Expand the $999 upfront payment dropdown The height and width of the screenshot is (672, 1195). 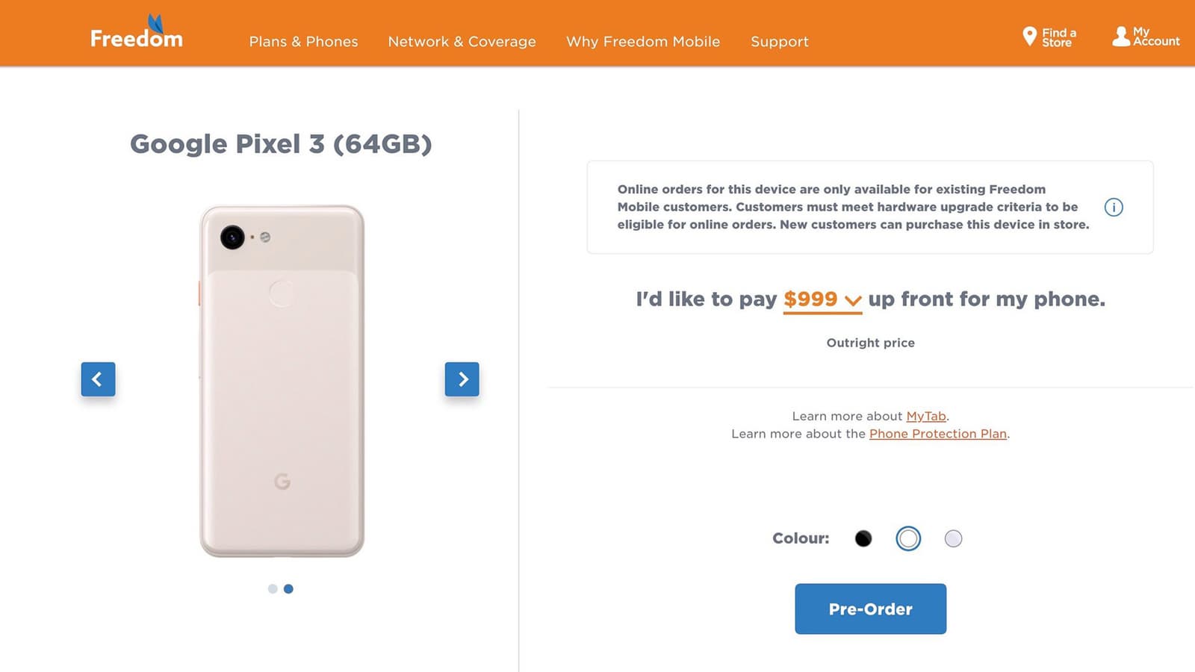click(x=822, y=299)
